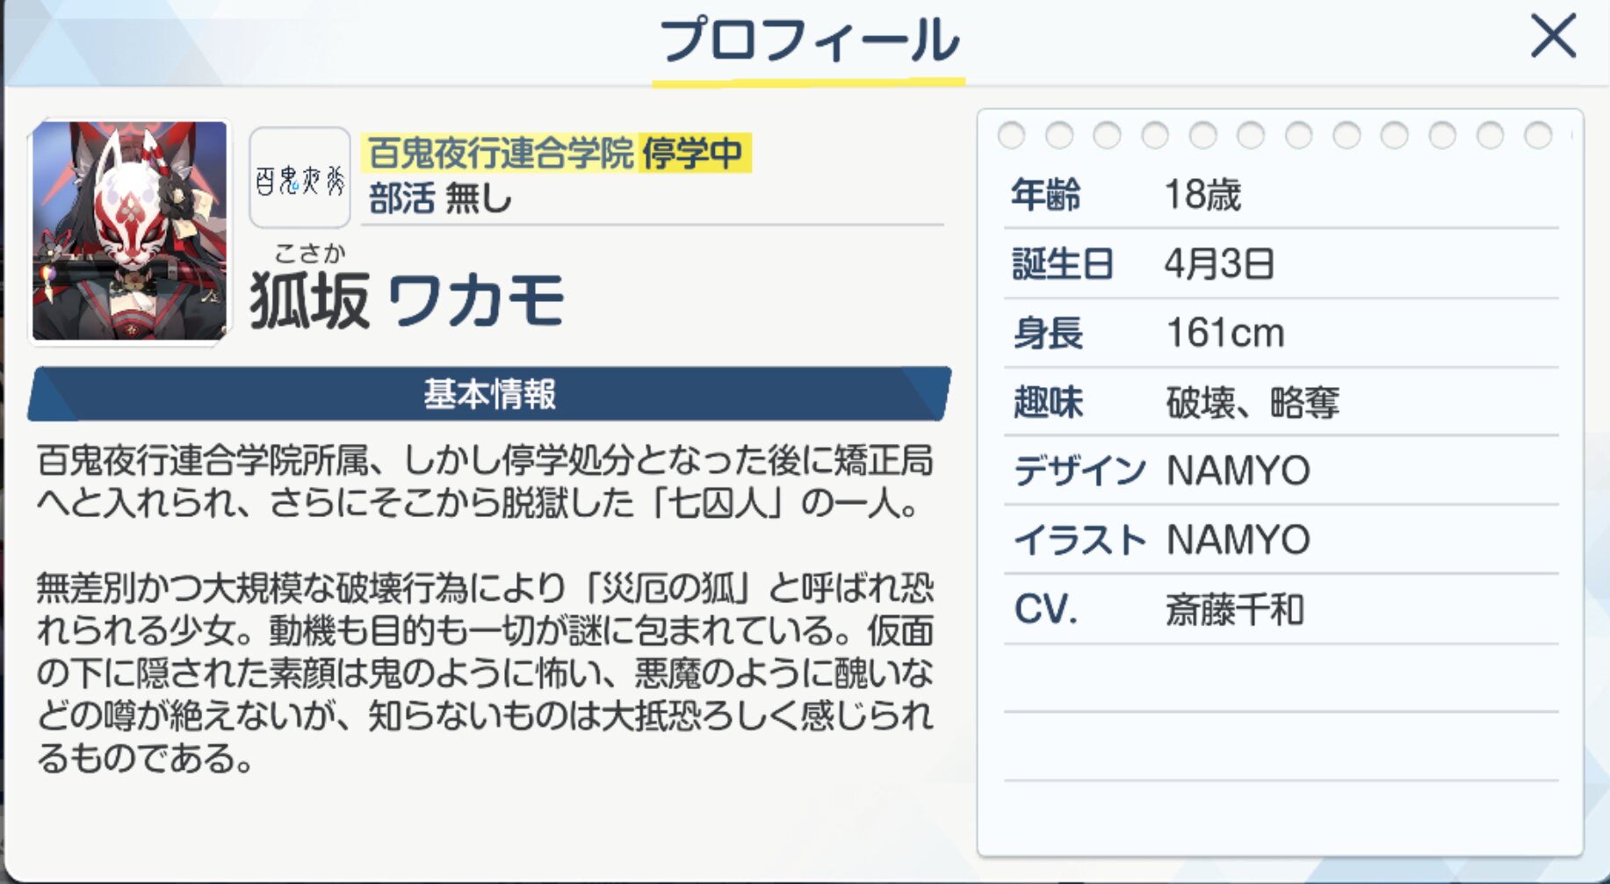Click the character name 狐坂 ワカモ
1610x884 pixels.
click(x=406, y=301)
